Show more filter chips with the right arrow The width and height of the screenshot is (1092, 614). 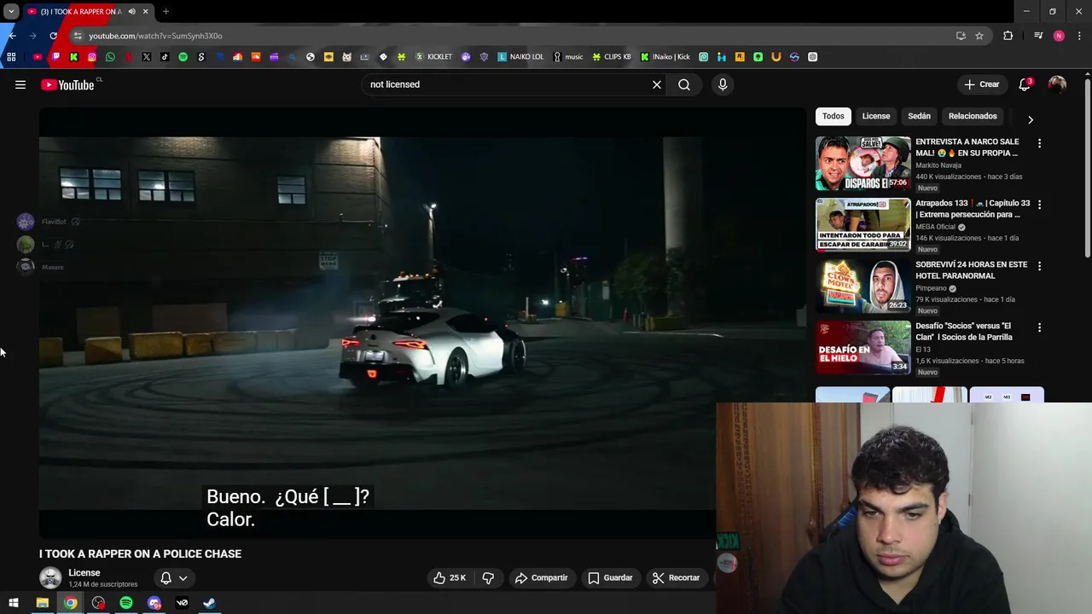coord(1030,119)
